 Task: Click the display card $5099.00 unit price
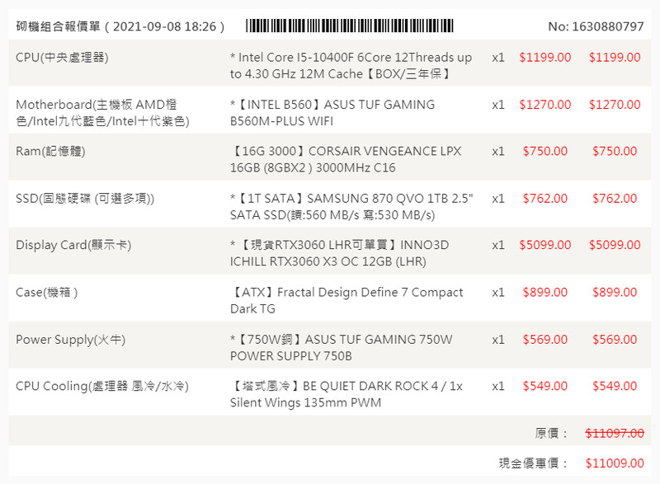coord(544,246)
